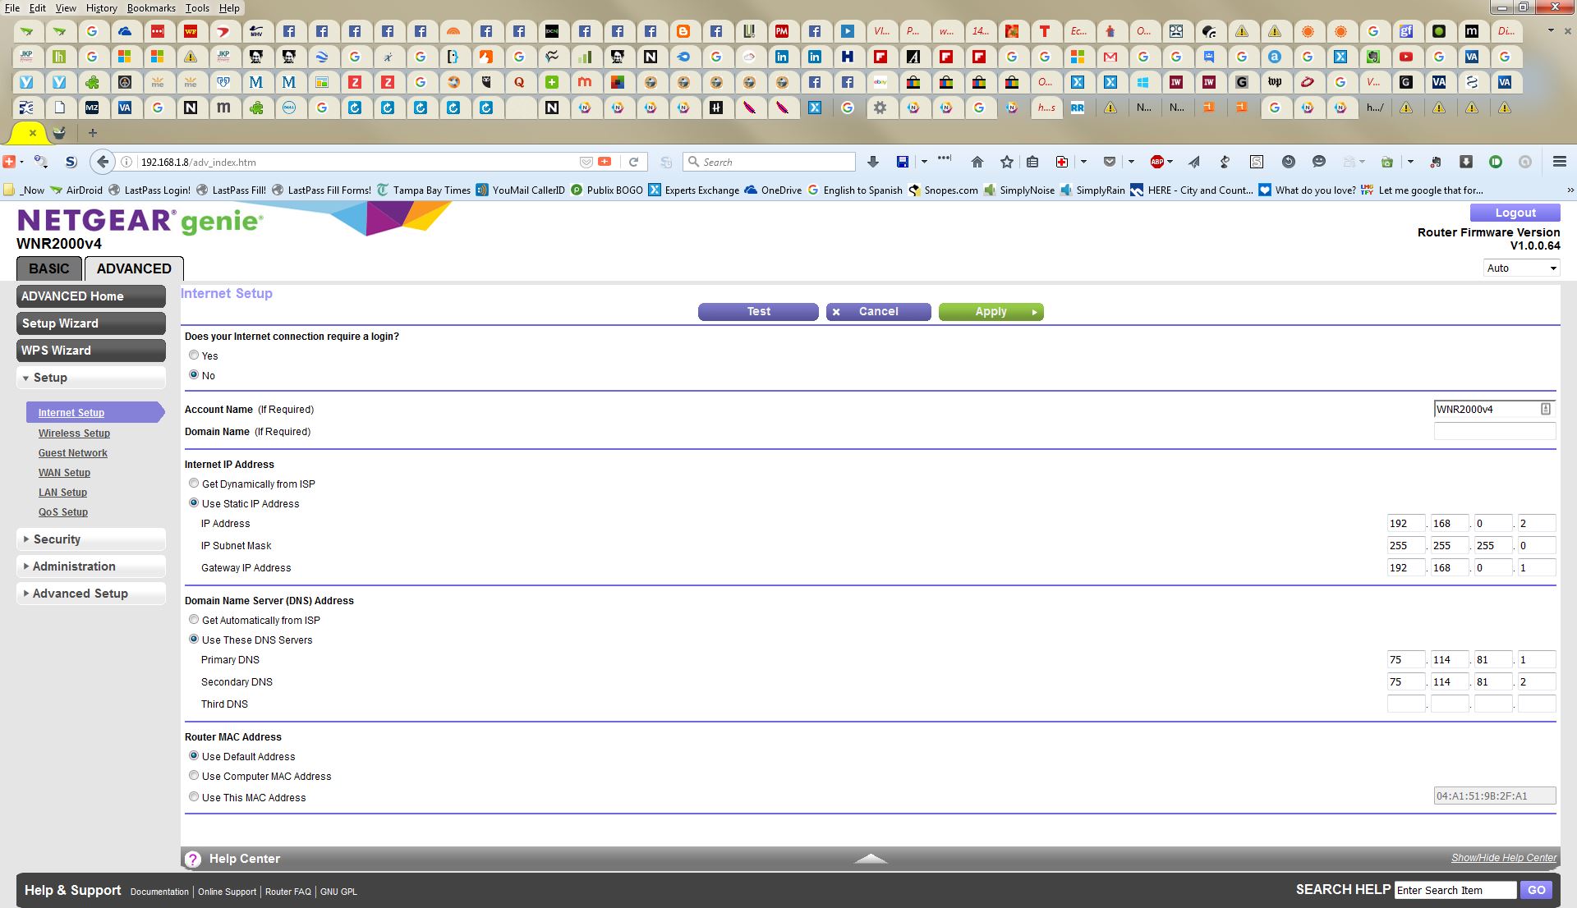Switch to the ADVANCED tab
Screen dimensions: 1577x908
click(x=134, y=268)
